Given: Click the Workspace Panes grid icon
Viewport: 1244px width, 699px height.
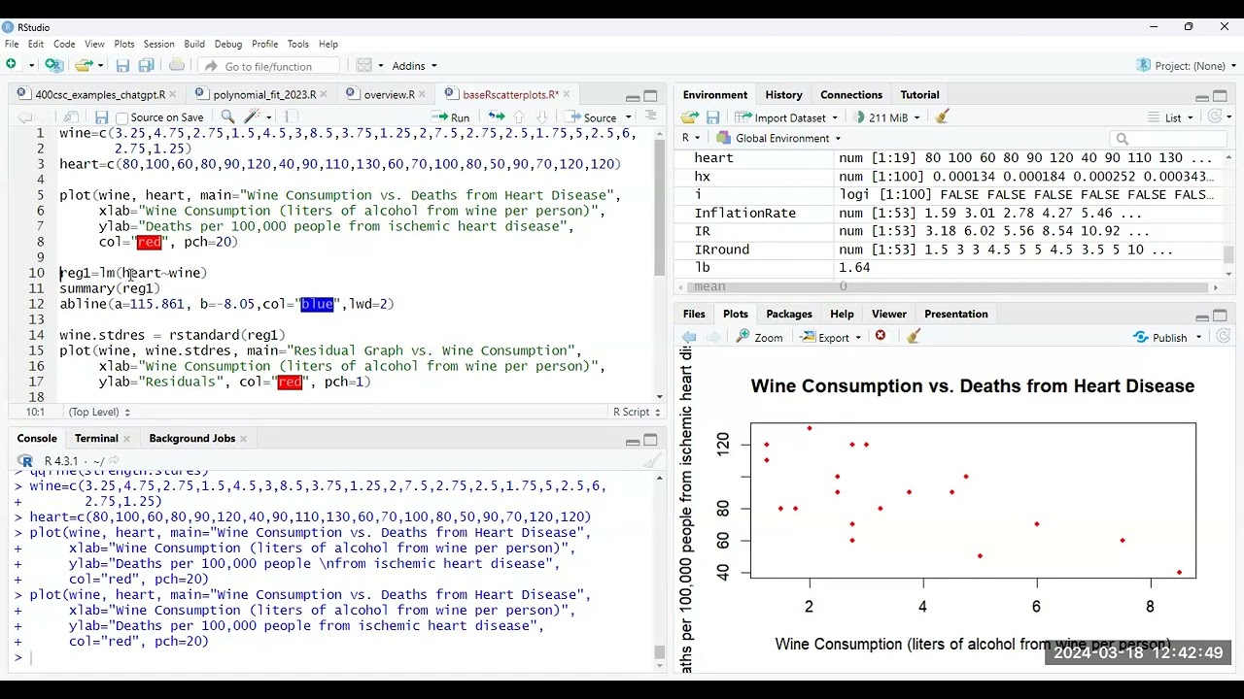Looking at the screenshot, I should (363, 65).
